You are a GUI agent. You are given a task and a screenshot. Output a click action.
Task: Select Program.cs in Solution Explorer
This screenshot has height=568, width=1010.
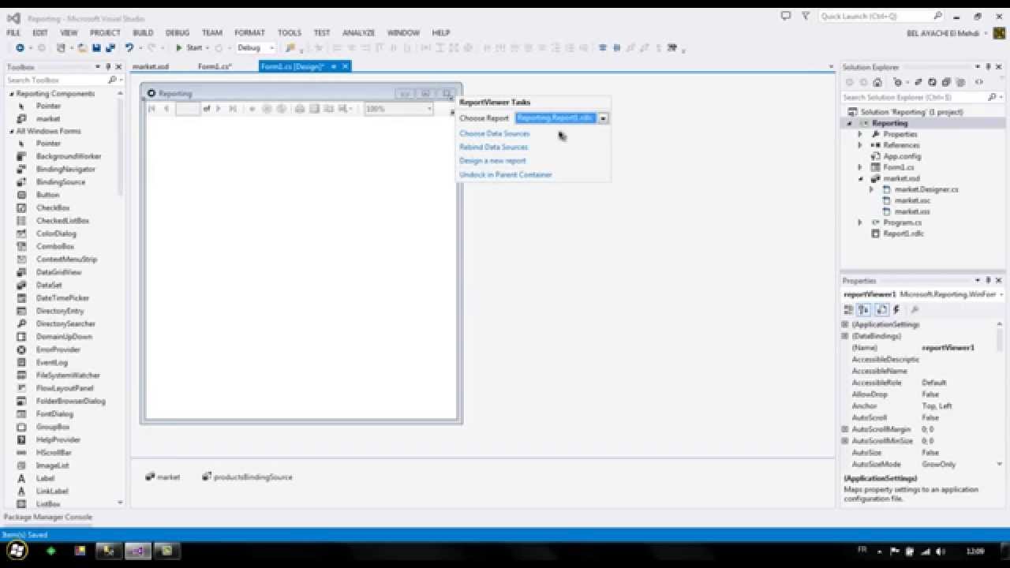(x=902, y=222)
